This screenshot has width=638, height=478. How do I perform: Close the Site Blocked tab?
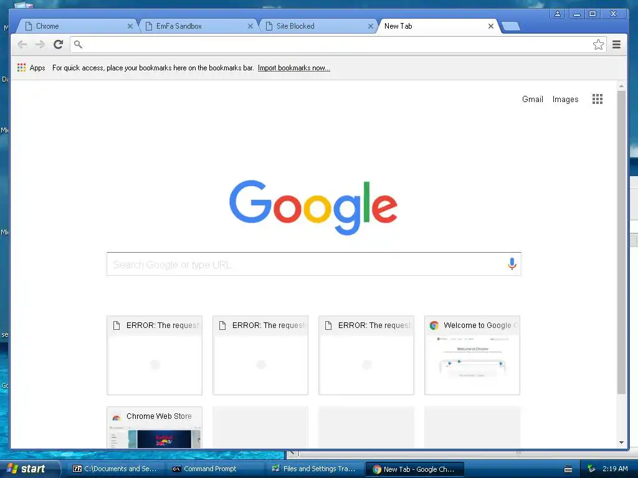click(370, 26)
